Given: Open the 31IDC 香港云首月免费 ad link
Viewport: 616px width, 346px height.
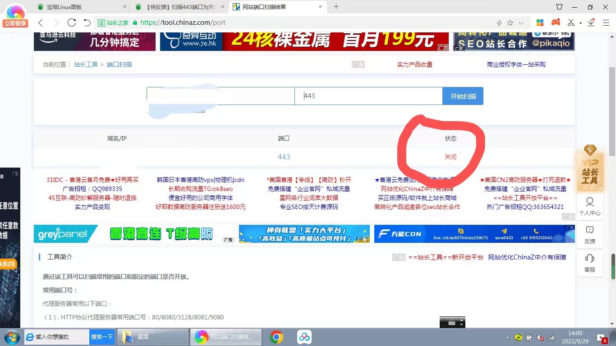Looking at the screenshot, I should tap(92, 180).
